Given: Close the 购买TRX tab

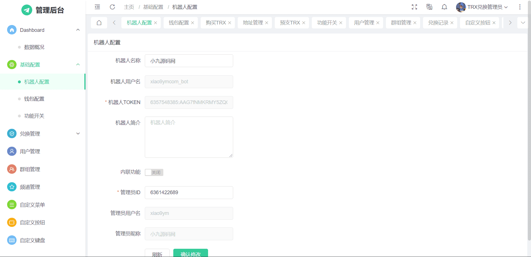Looking at the screenshot, I should (230, 23).
